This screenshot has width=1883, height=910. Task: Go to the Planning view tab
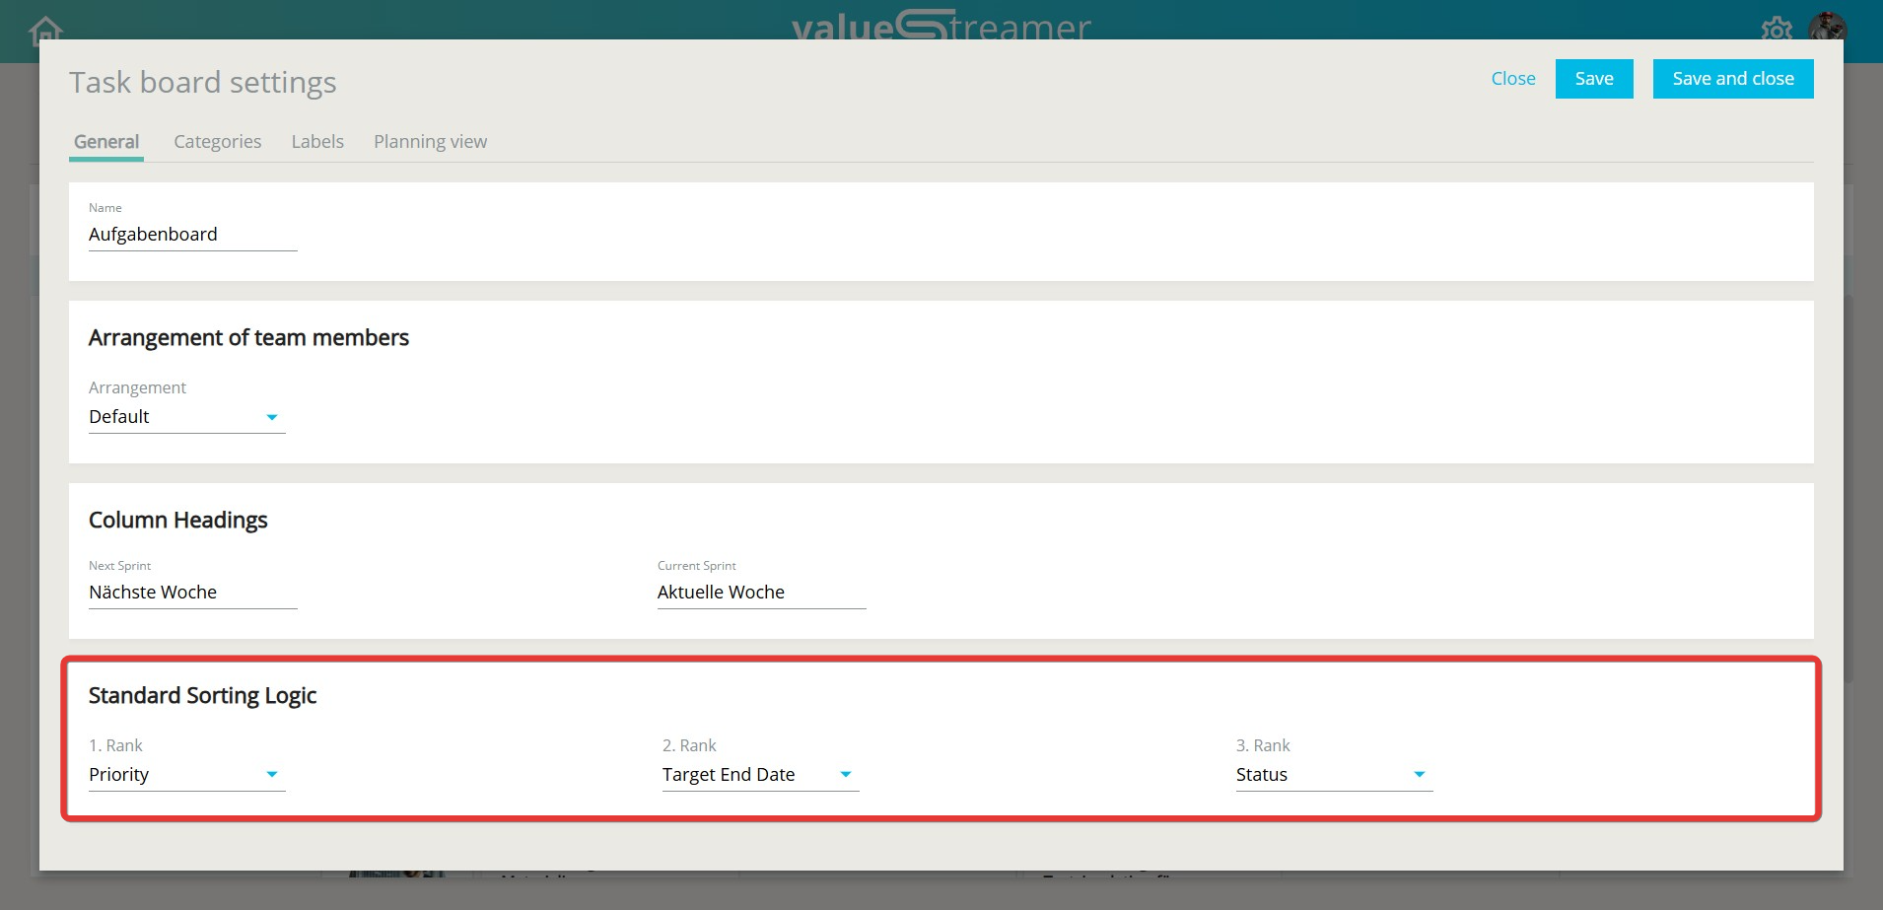tap(430, 142)
